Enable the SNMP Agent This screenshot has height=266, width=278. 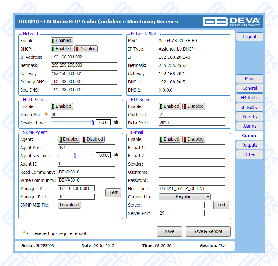[x=69, y=139]
